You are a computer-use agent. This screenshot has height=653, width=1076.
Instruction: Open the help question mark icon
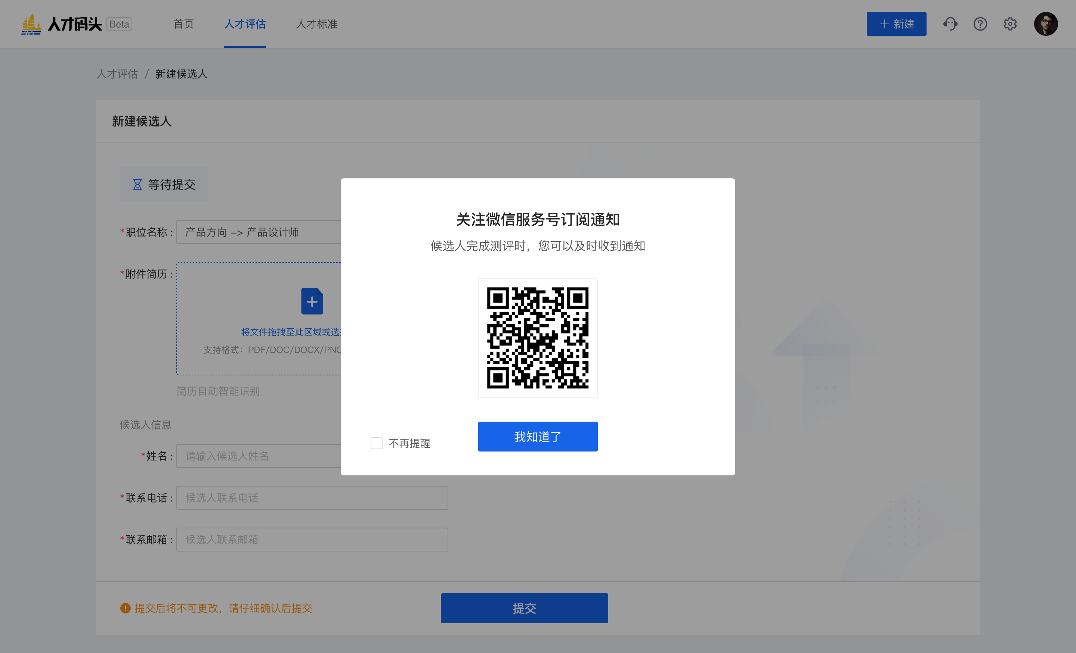point(980,24)
